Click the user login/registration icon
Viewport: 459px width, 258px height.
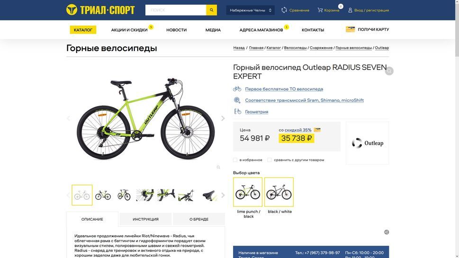click(x=350, y=10)
